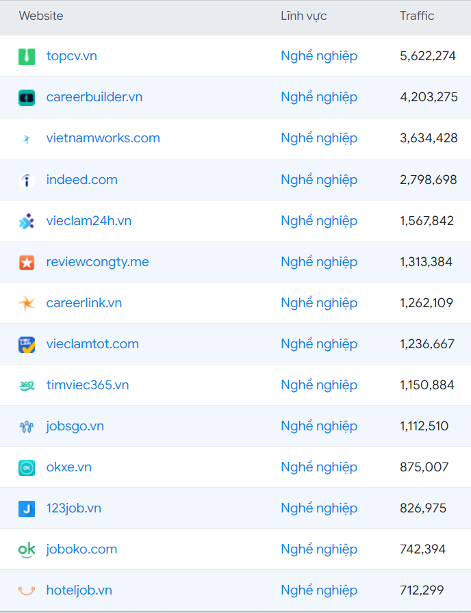Select the traffic value 742,394
Screen dimensions: 471x613
(x=422, y=549)
